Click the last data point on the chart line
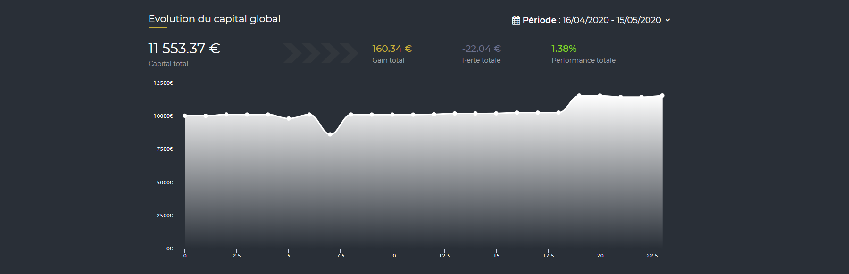 662,96
